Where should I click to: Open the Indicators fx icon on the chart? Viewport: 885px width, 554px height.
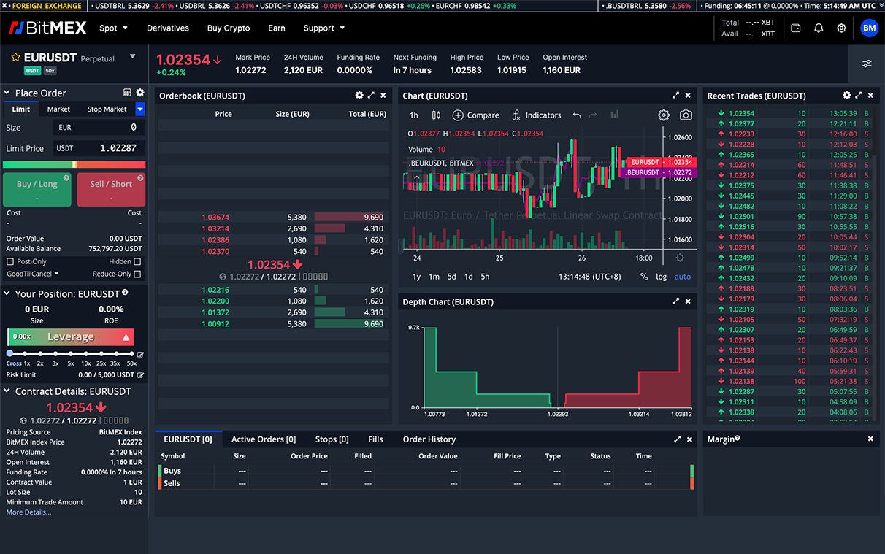(x=516, y=115)
